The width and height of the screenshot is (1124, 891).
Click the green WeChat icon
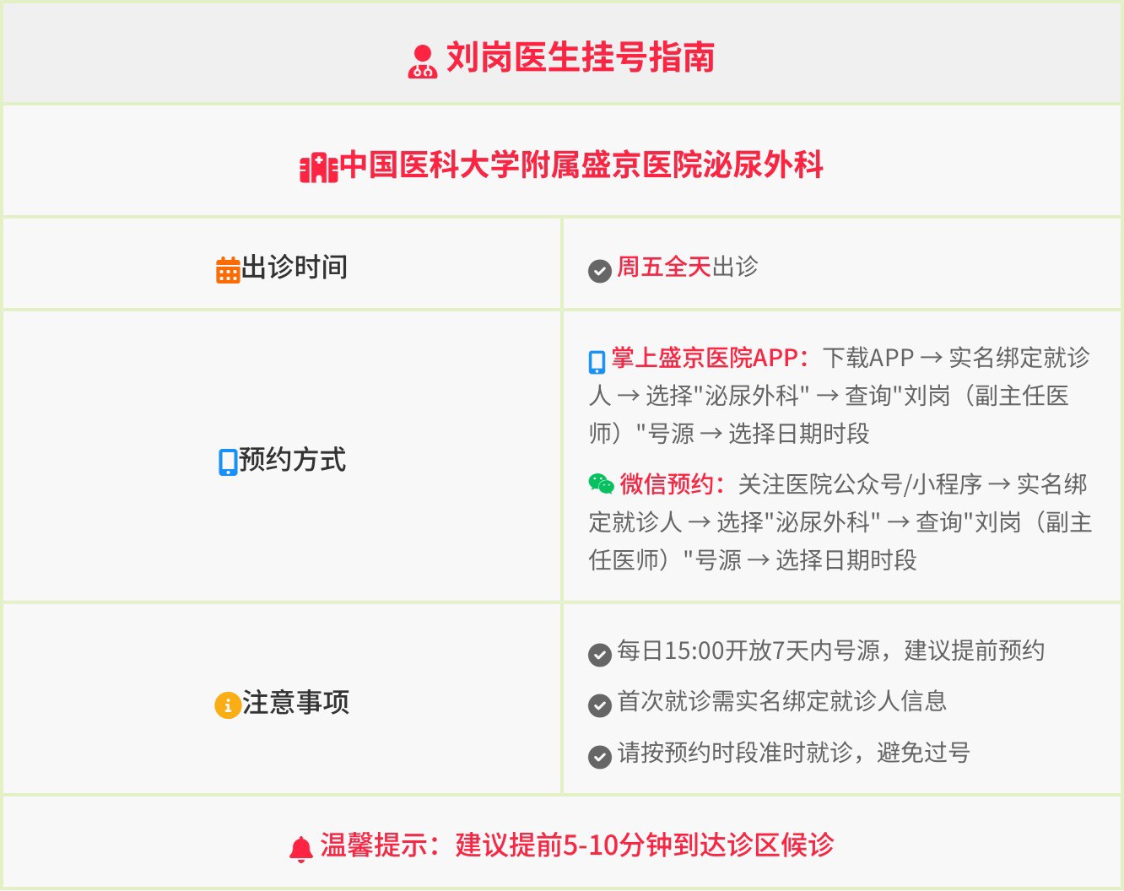pyautogui.click(x=602, y=483)
